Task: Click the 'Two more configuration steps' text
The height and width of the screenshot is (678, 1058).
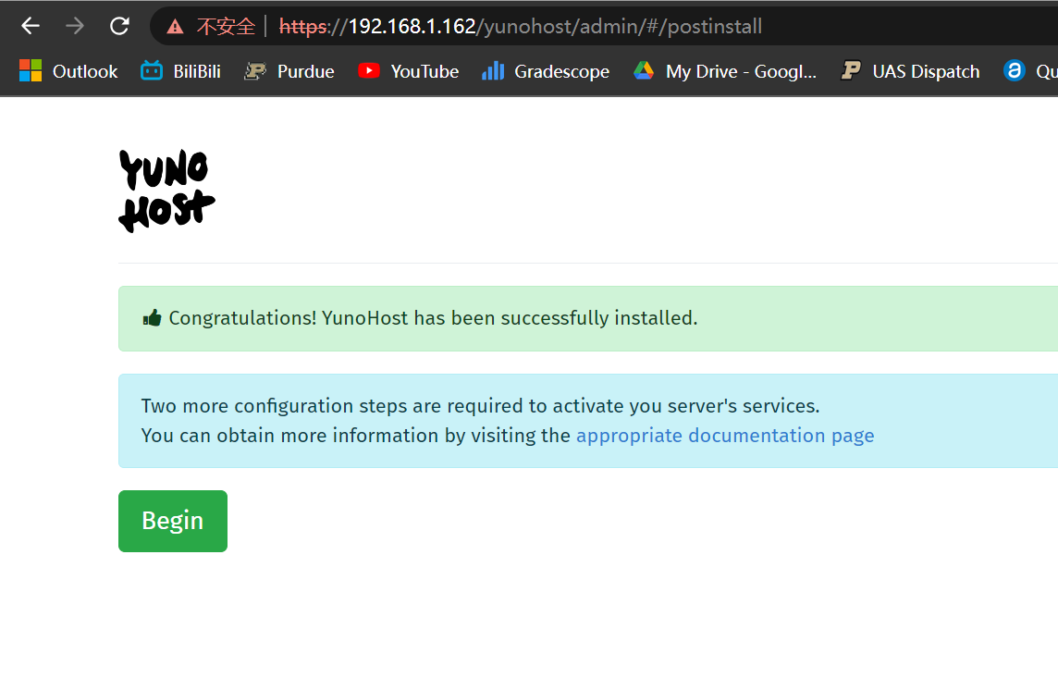Action: (x=480, y=406)
